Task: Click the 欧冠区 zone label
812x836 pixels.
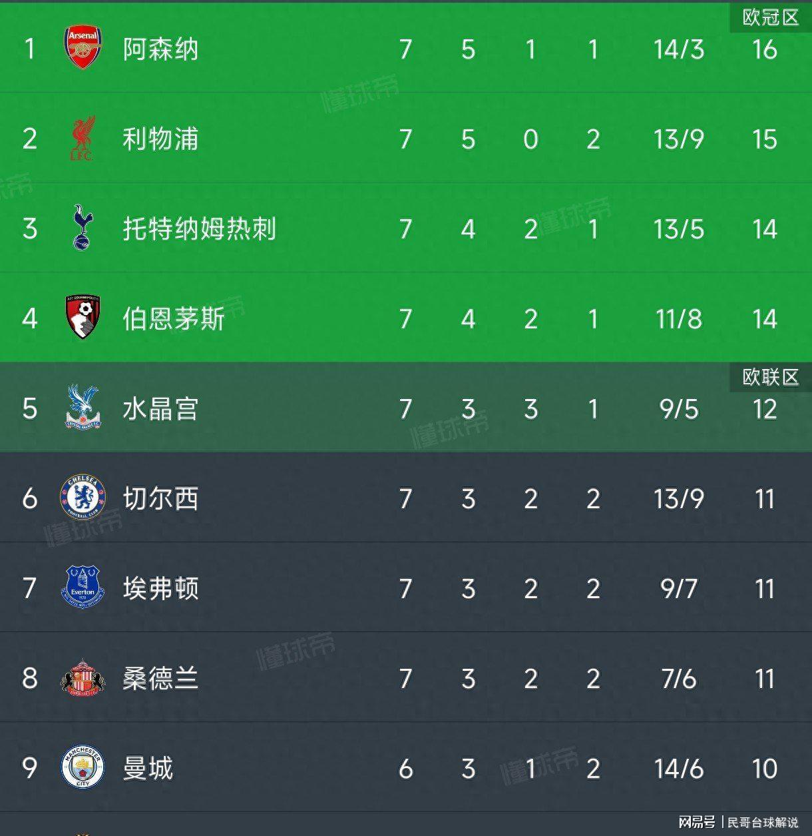Action: point(770,17)
